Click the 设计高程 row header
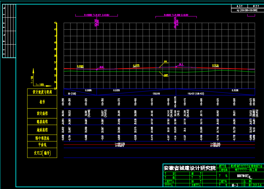The height and width of the screenshot is (189, 264). click(x=42, y=113)
